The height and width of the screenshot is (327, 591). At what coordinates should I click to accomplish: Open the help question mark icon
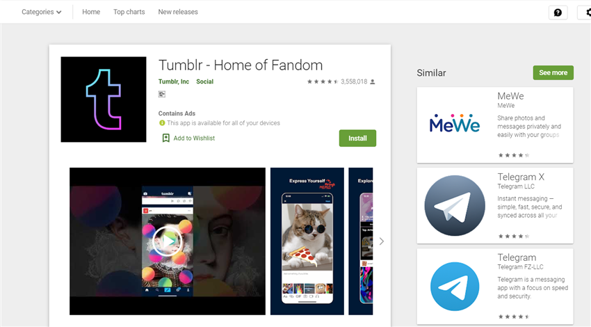(x=558, y=13)
